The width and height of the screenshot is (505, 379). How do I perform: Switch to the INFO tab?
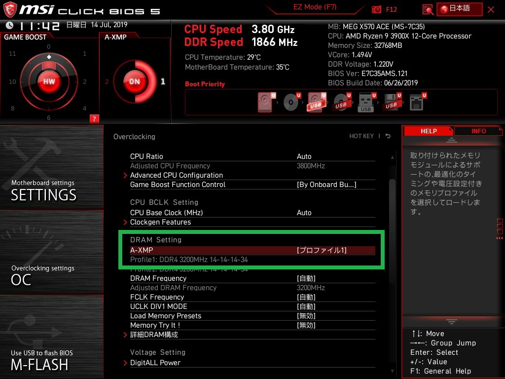478,131
